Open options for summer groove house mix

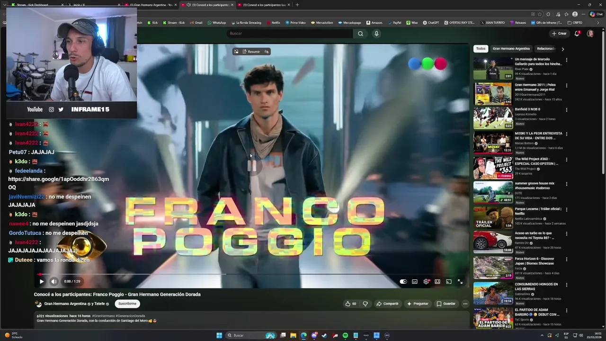pyautogui.click(x=567, y=184)
